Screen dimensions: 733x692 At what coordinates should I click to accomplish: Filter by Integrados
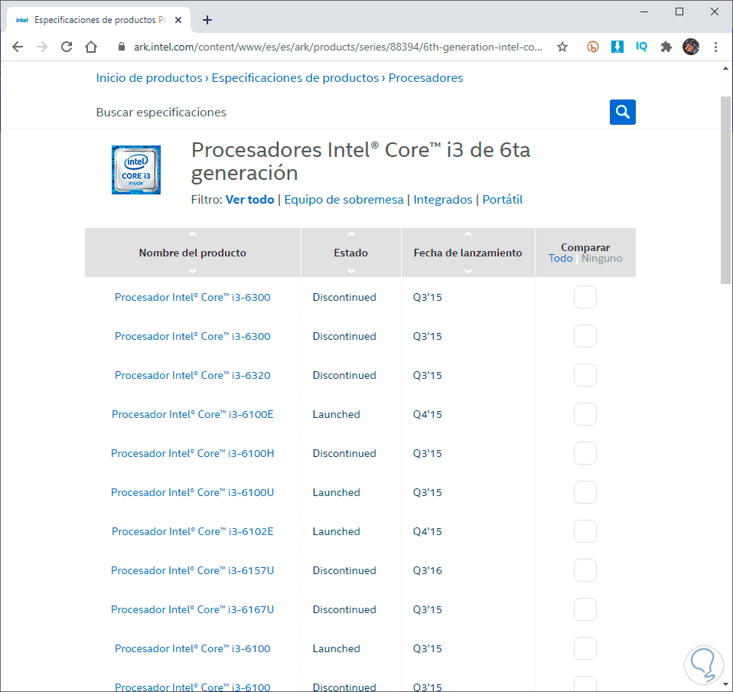coord(443,200)
